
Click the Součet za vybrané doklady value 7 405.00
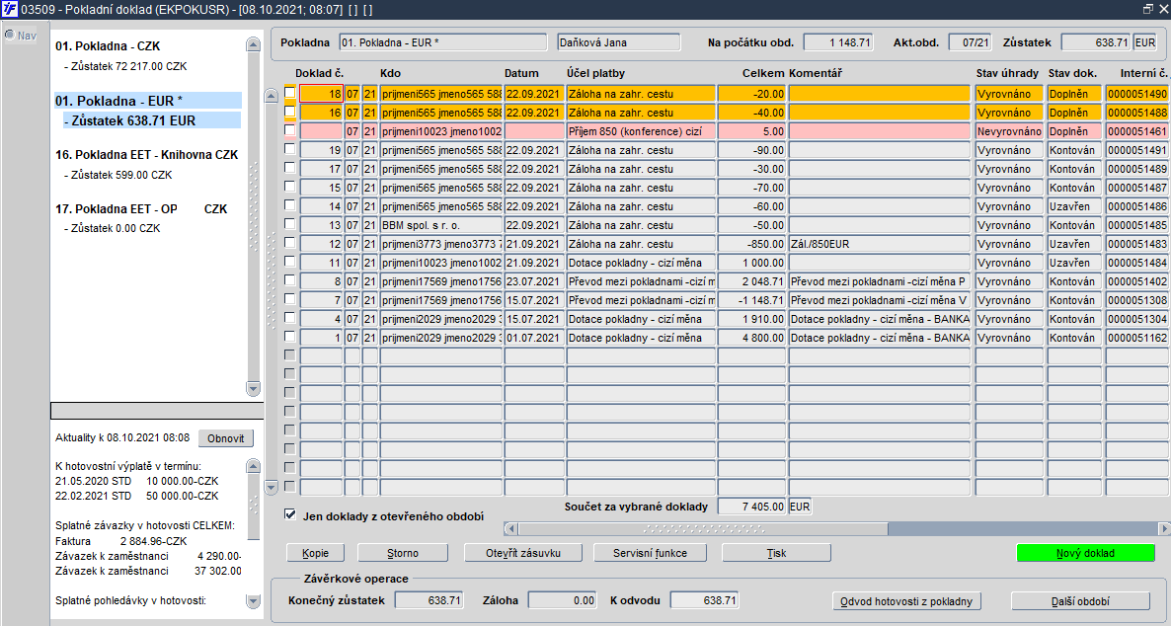(x=752, y=507)
